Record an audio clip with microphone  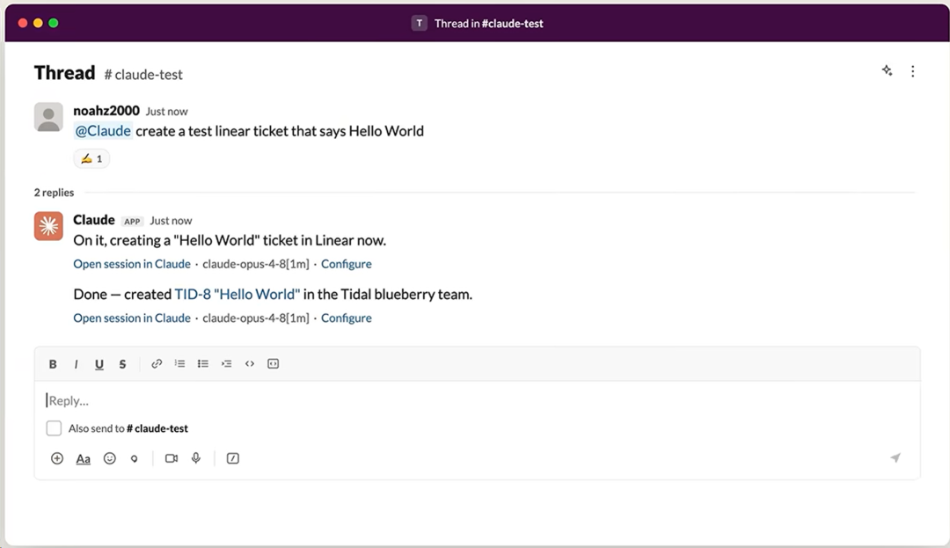[196, 457]
